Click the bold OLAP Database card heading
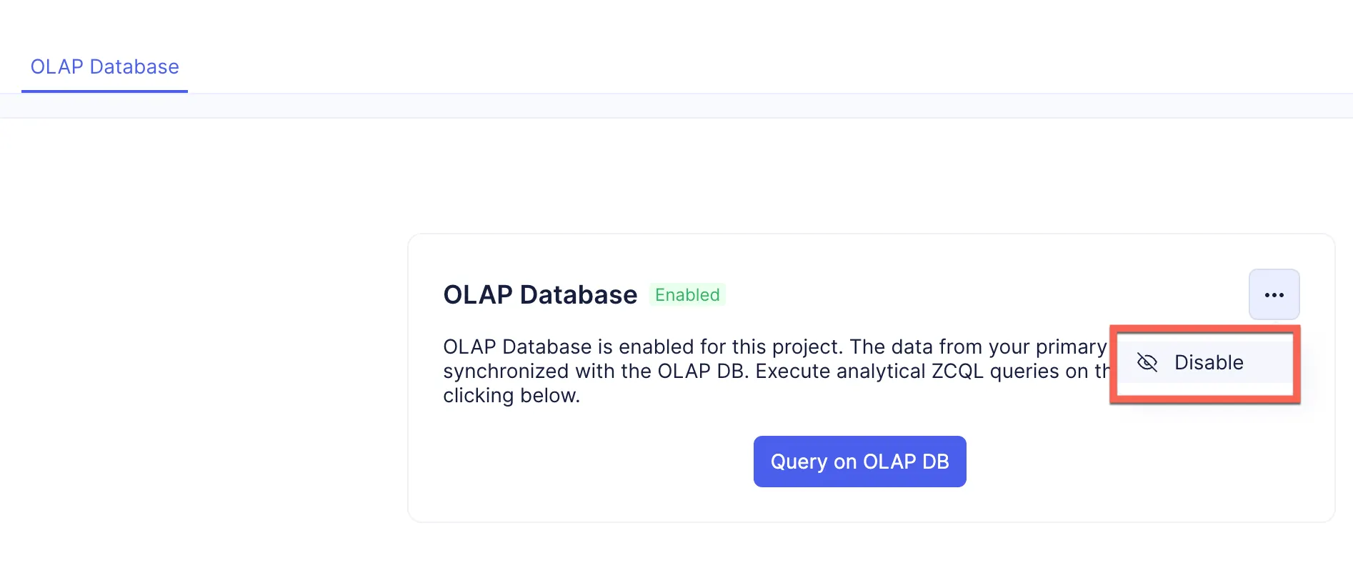 click(x=540, y=294)
